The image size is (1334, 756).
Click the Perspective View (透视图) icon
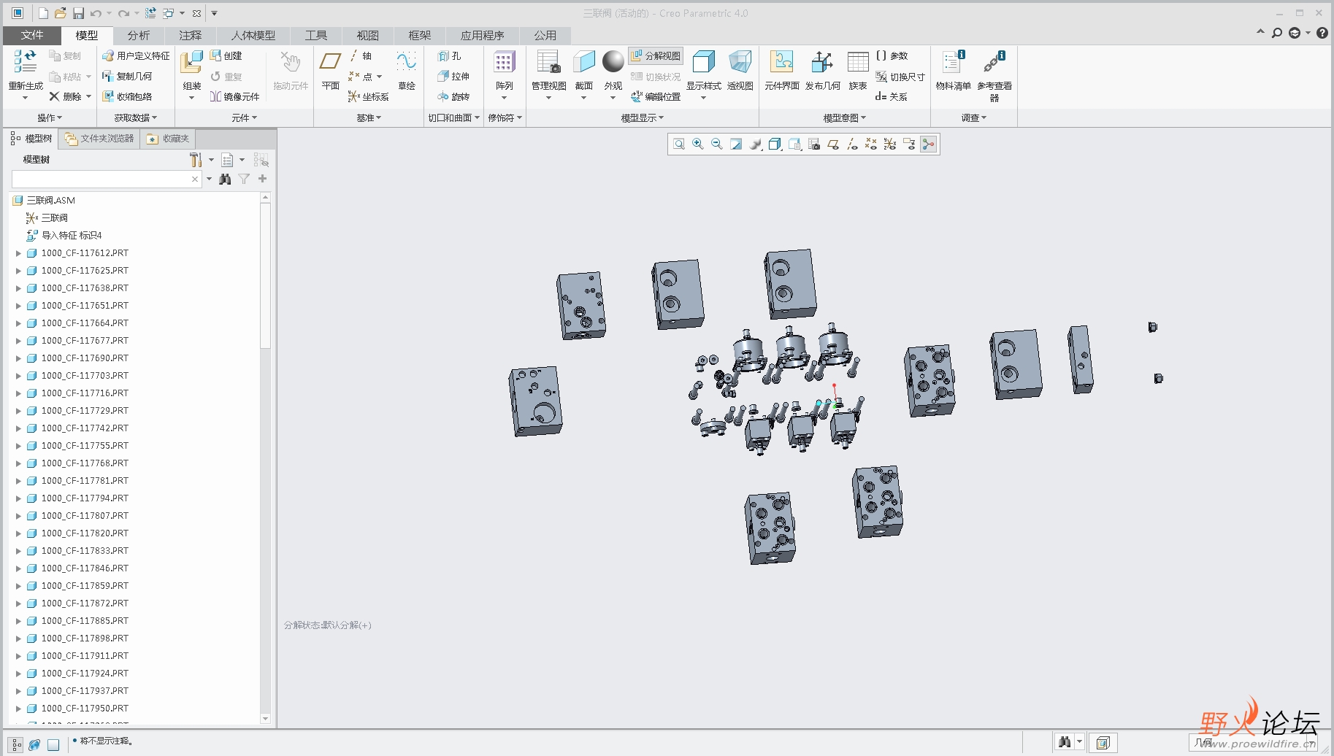pos(740,63)
